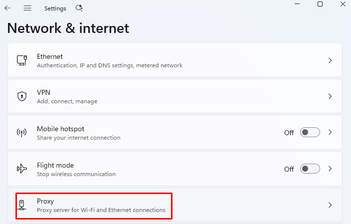This screenshot has height=224, width=351.
Task: Go back with the left arrow icon
Action: pyautogui.click(x=7, y=8)
